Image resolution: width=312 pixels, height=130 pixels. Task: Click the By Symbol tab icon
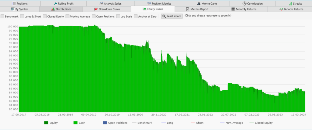click(12, 9)
